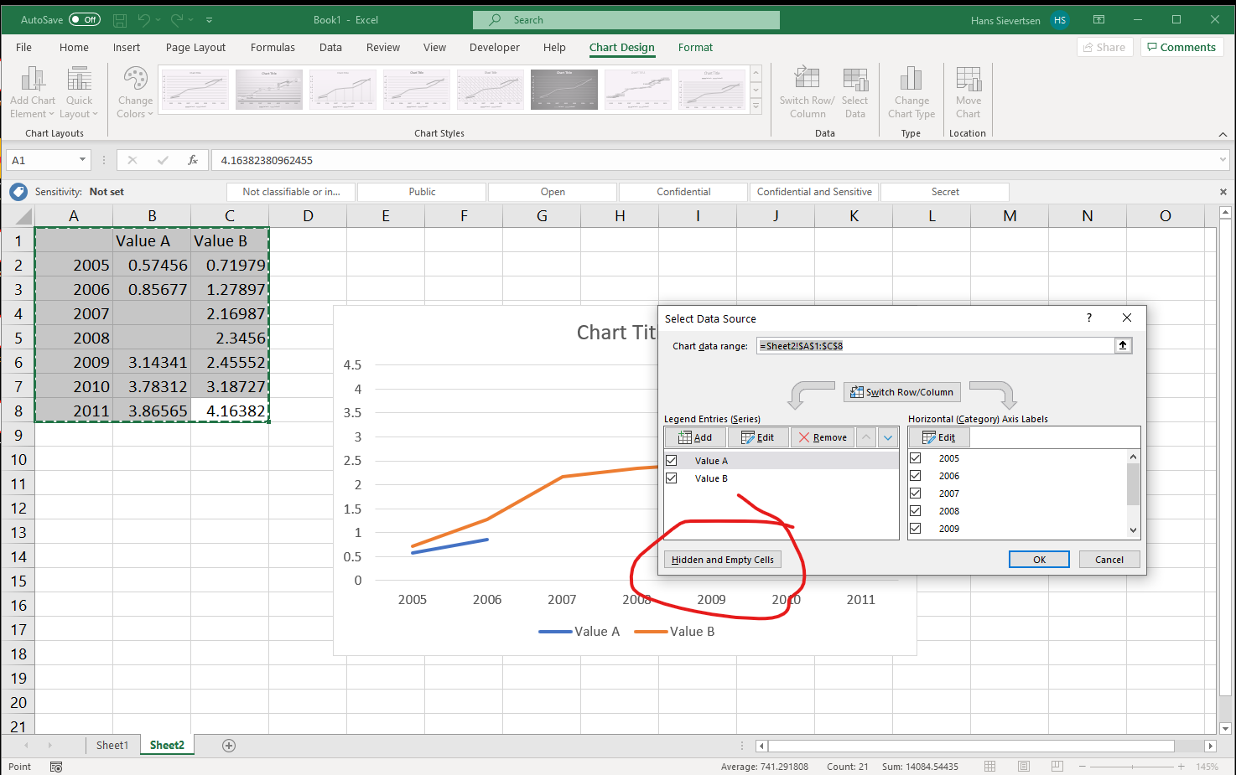
Task: Open Add Chart Element menu
Action: coord(32,93)
